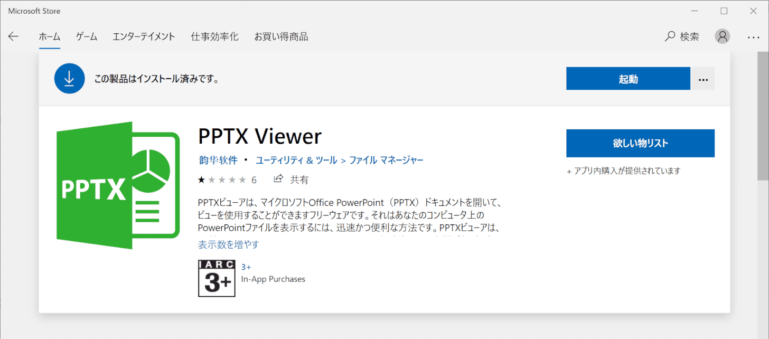Screen dimensions: 769x339
Task: Open the publisher link 韵华软件
Action: tap(218, 160)
